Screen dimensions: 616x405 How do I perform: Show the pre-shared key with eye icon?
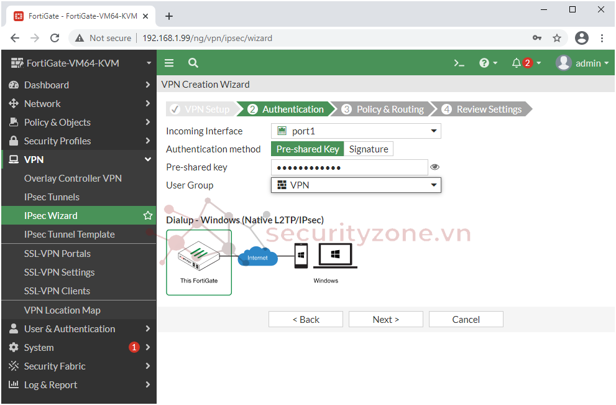coord(435,167)
